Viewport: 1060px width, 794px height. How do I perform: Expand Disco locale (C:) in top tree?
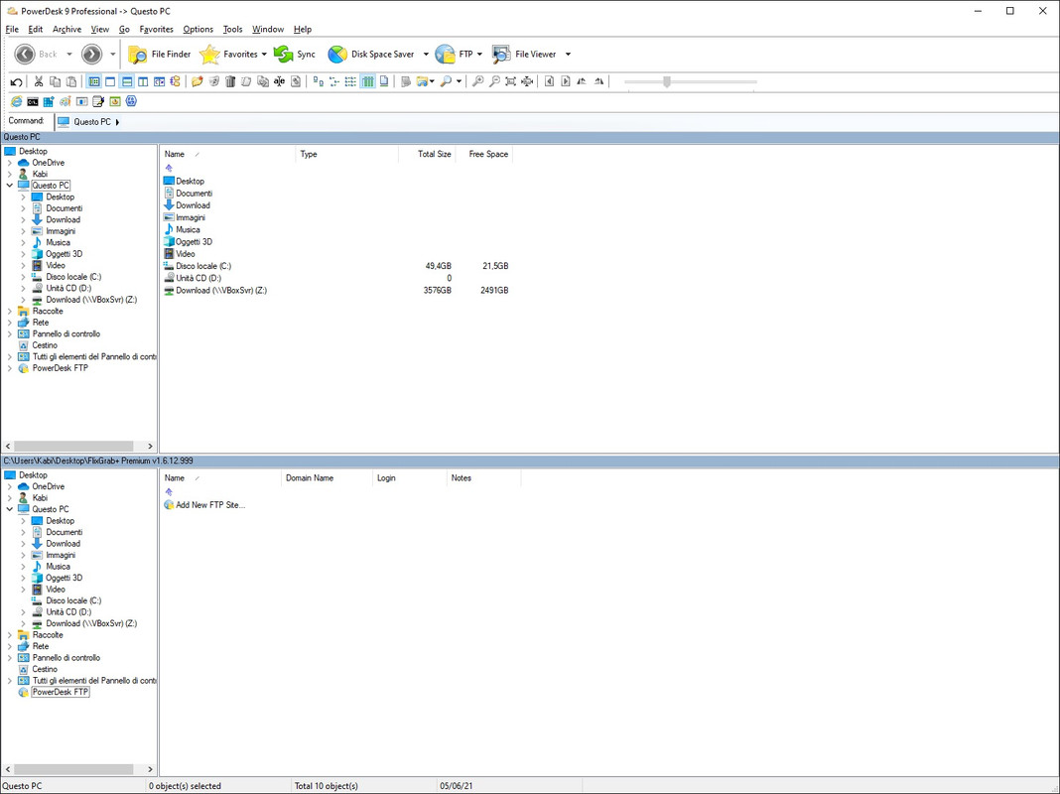click(23, 277)
